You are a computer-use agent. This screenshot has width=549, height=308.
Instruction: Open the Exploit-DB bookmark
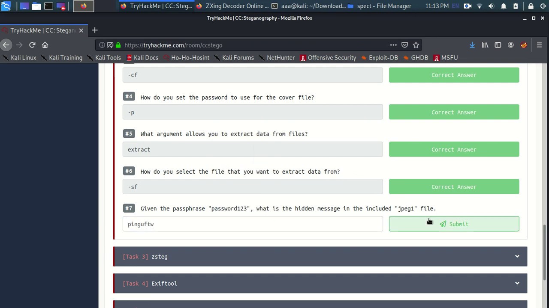click(x=379, y=58)
